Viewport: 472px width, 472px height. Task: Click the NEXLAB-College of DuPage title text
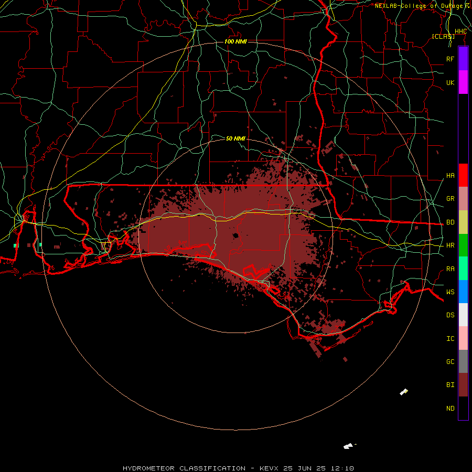tap(419, 6)
